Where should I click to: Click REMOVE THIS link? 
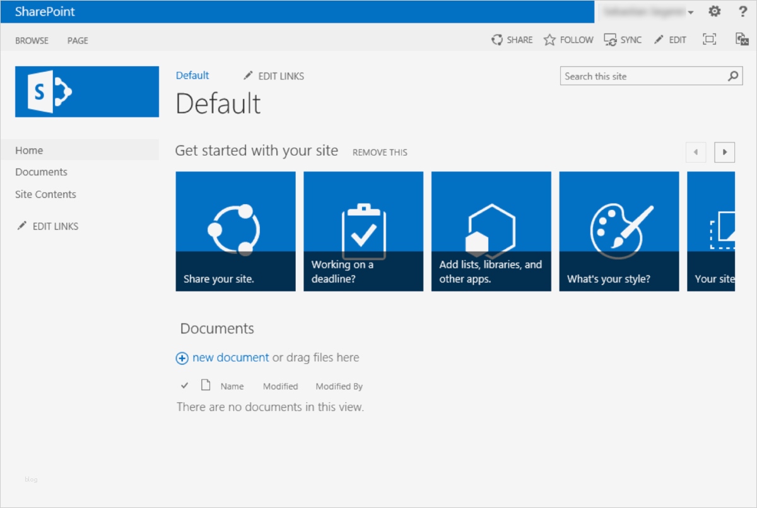(380, 153)
